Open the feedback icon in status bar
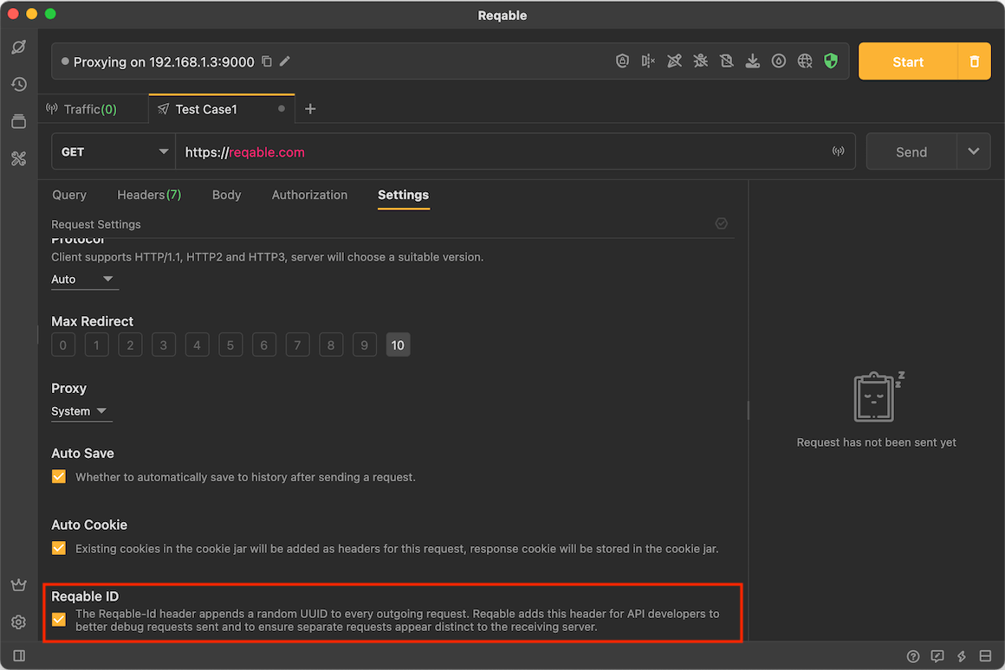The height and width of the screenshot is (670, 1005). [937, 656]
